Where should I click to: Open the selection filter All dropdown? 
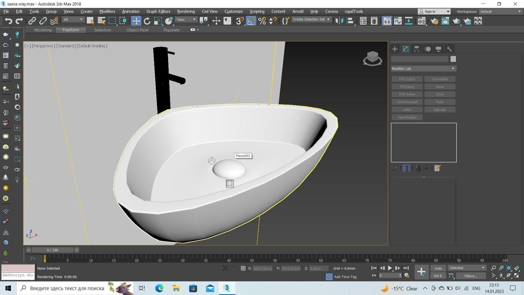pos(73,20)
